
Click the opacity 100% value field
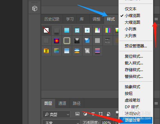pyautogui.click(x=107, y=122)
